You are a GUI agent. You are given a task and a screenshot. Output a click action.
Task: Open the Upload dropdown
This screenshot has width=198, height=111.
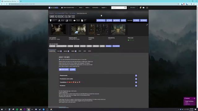[133, 8]
